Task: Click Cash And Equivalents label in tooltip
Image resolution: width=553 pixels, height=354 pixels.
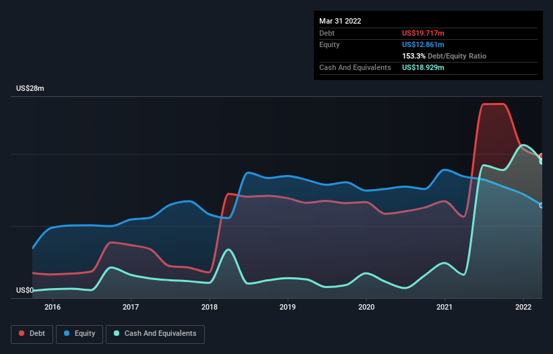Action: tap(355, 67)
